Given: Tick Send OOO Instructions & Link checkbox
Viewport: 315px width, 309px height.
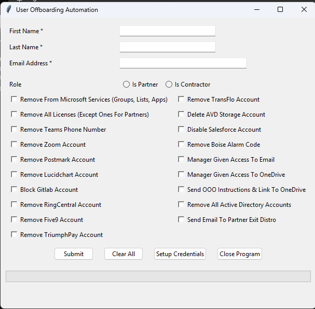Looking at the screenshot, I should [x=181, y=189].
